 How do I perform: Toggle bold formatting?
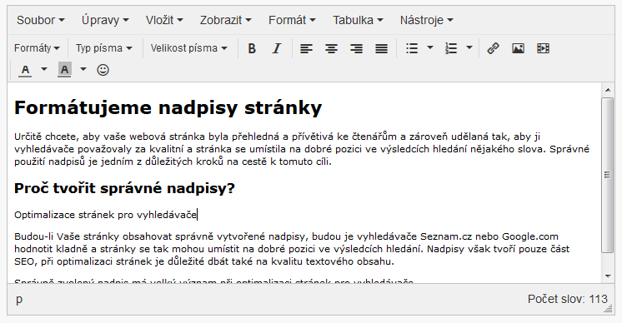[252, 48]
